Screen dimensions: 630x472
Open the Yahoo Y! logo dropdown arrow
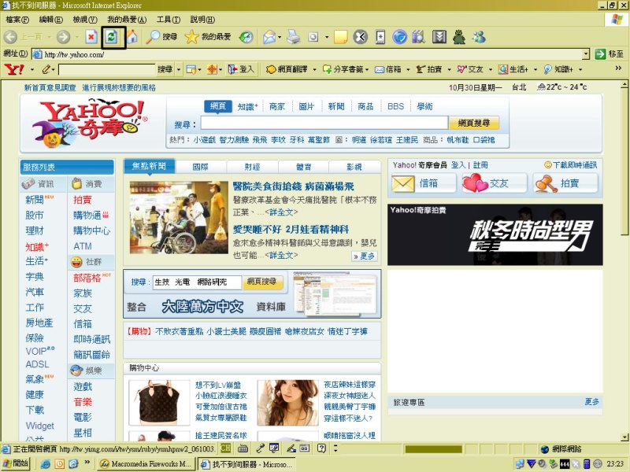tap(32, 70)
